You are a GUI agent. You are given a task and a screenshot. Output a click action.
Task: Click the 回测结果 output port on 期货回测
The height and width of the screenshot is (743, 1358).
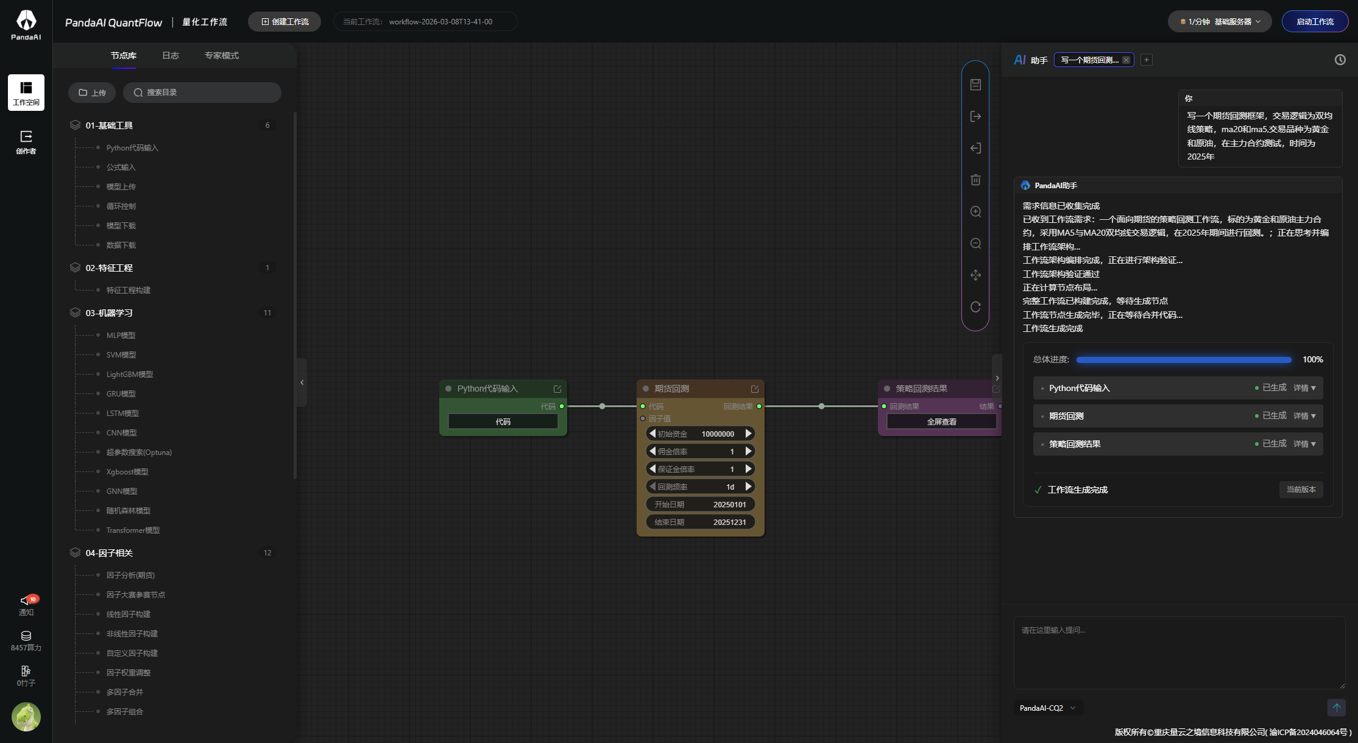tap(759, 406)
